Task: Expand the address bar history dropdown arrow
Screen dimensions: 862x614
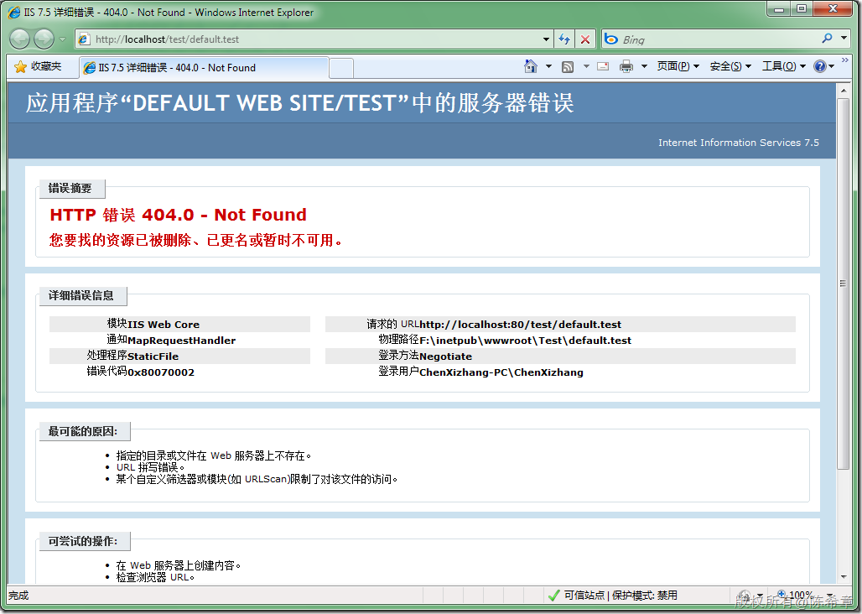Action: (x=546, y=39)
